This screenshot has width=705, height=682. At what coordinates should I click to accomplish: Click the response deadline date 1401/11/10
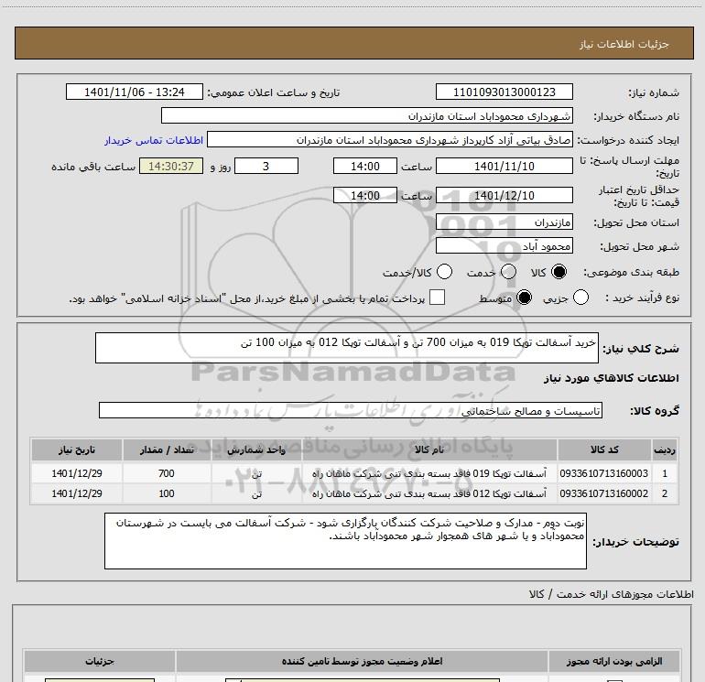pos(504,167)
